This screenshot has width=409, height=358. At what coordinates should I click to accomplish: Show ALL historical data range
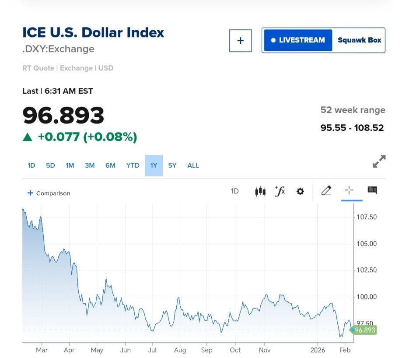tap(193, 165)
